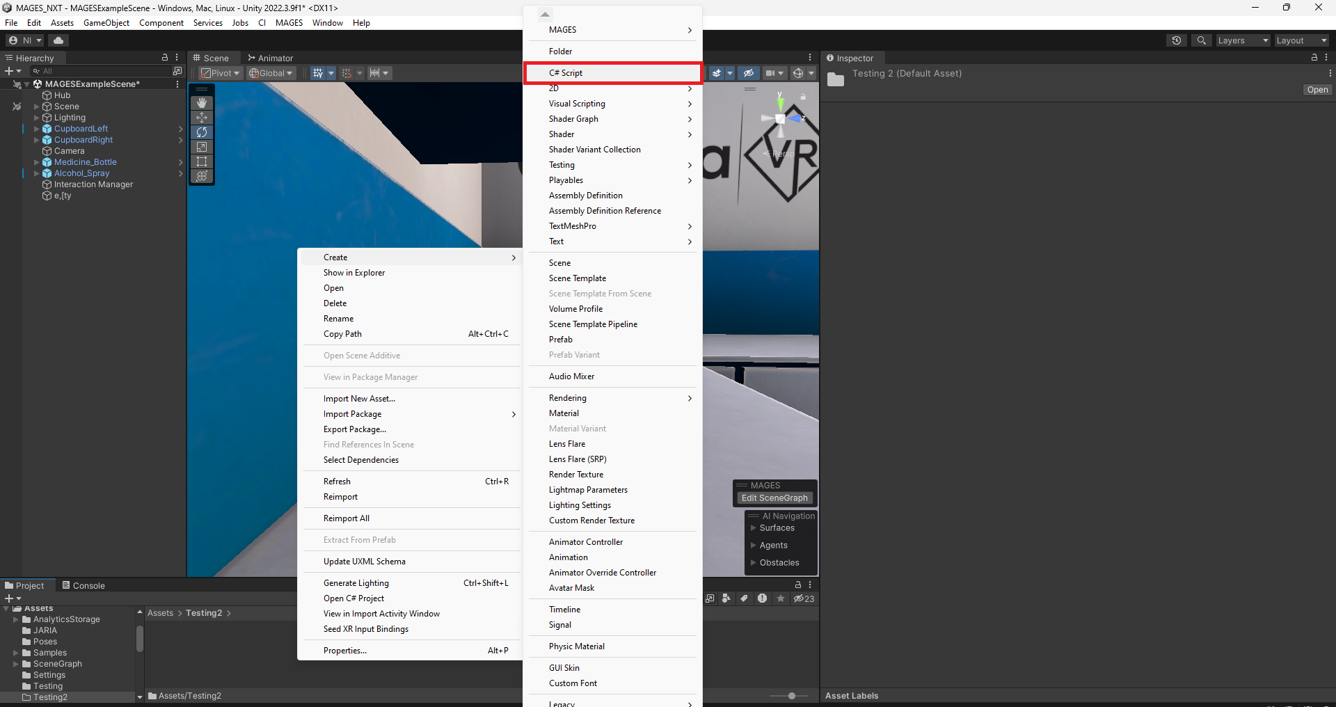
Task: Switch to the Animator tab
Action: pos(270,58)
